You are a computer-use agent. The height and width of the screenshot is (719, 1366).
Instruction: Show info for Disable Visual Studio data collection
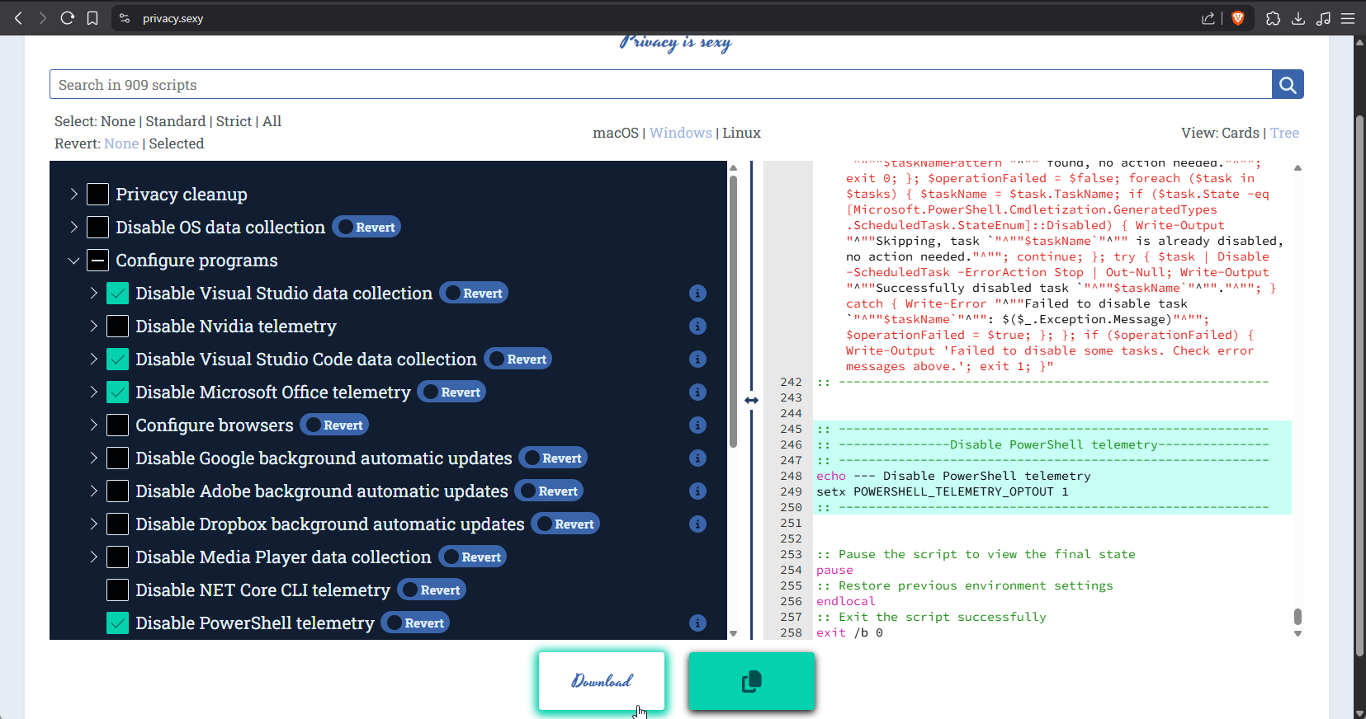(x=697, y=294)
